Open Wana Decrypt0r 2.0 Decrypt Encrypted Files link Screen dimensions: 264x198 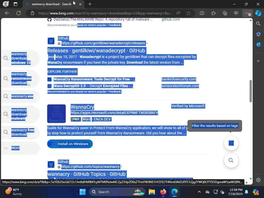tap(93, 86)
